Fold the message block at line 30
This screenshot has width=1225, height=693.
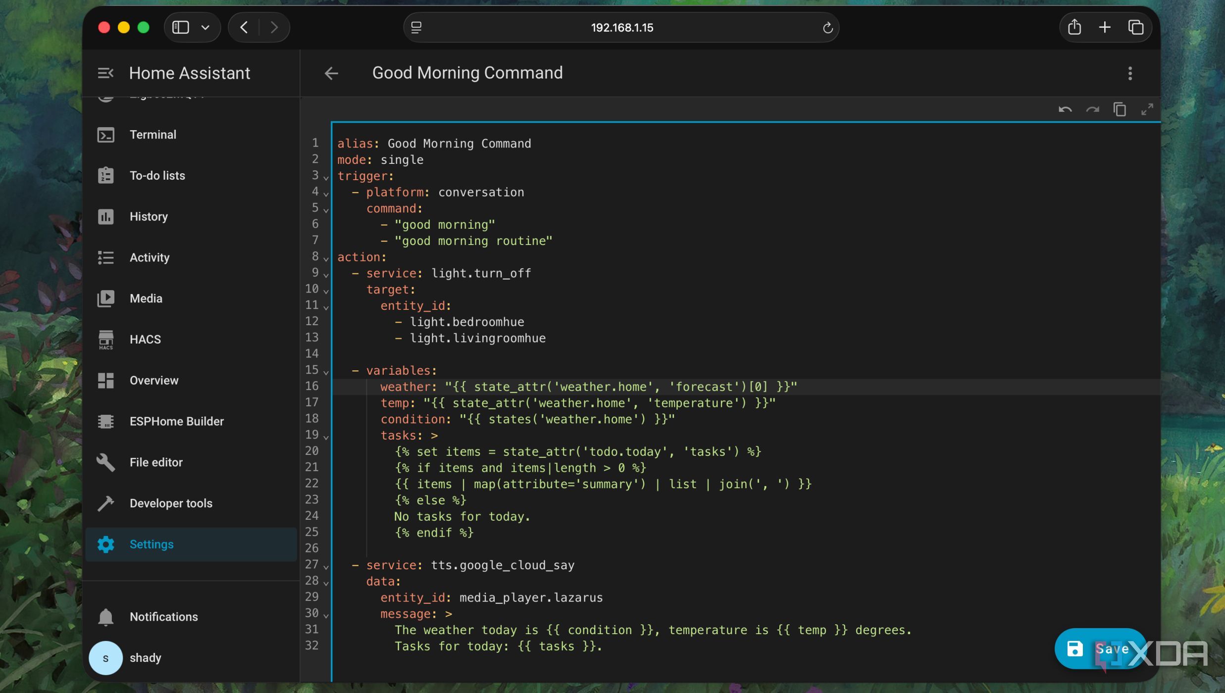click(326, 615)
